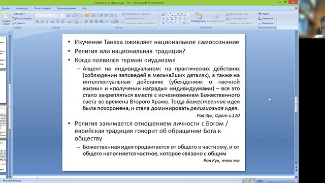Viewport: 325px width, 183px height.
Task: Open the Change Case (Aa) menu
Action: point(70,22)
